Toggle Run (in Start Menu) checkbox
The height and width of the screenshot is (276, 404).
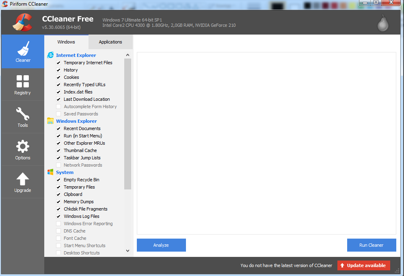click(58, 136)
